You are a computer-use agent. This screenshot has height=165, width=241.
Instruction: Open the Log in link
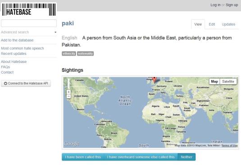[215, 5]
